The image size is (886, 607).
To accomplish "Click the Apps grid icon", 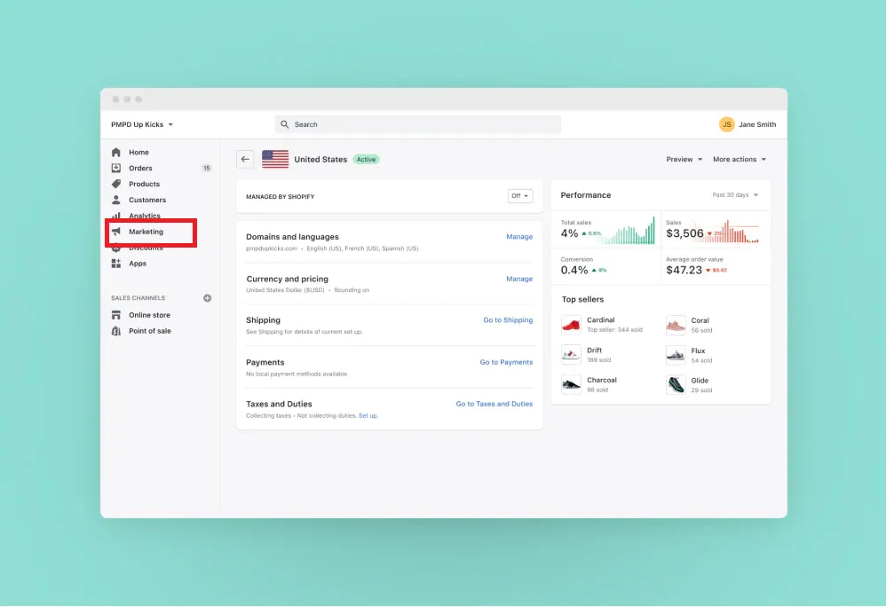I will click(116, 264).
